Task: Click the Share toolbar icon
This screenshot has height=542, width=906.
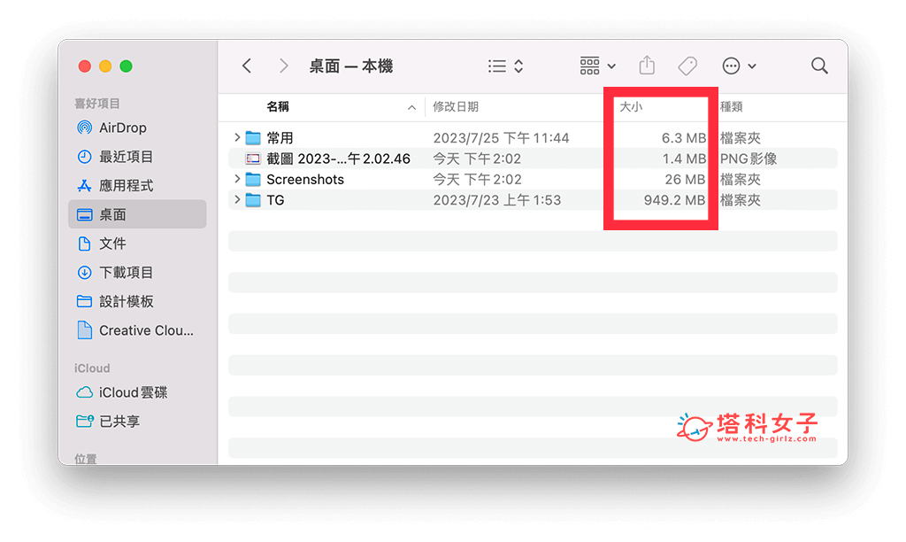Action: tap(647, 66)
